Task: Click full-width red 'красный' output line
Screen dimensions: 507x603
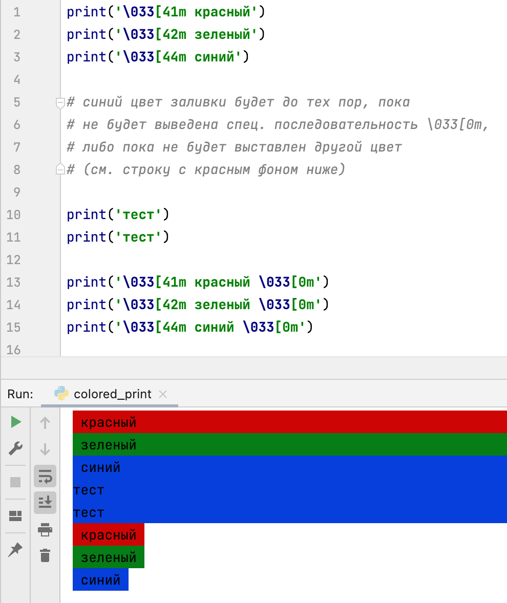Action: (x=290, y=422)
